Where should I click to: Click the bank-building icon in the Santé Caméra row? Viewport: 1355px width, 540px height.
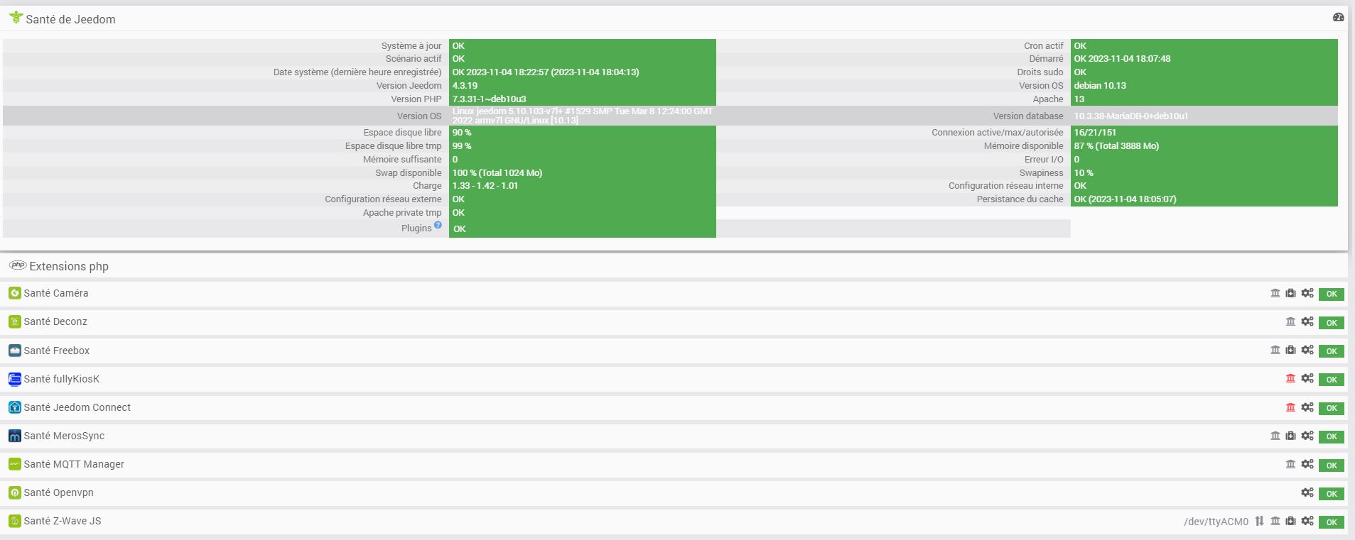tap(1275, 293)
